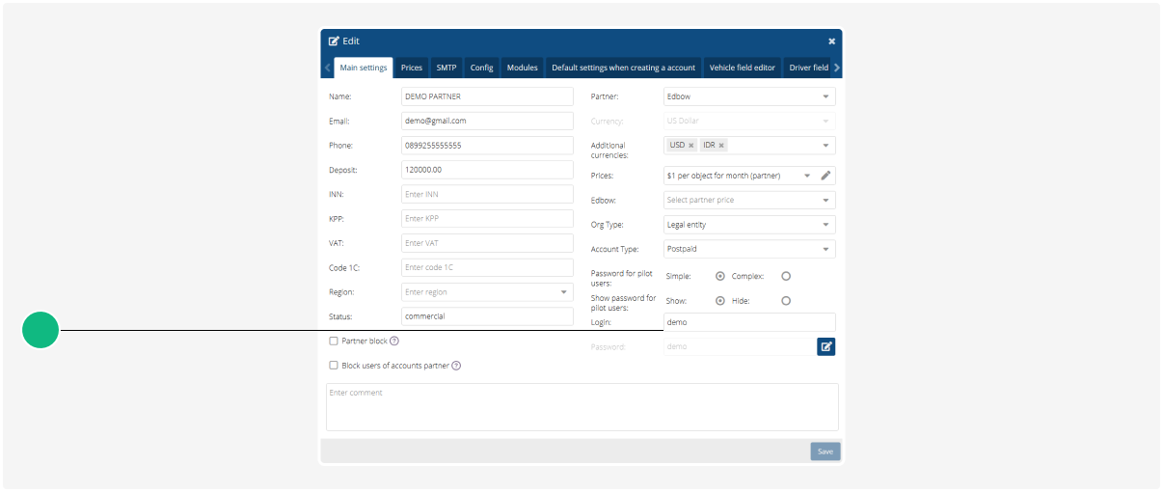Click the Login field showing demo
Image resolution: width=1163 pixels, height=492 pixels.
(x=749, y=322)
